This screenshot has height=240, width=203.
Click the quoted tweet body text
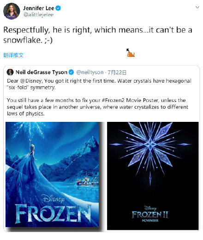click(x=99, y=97)
